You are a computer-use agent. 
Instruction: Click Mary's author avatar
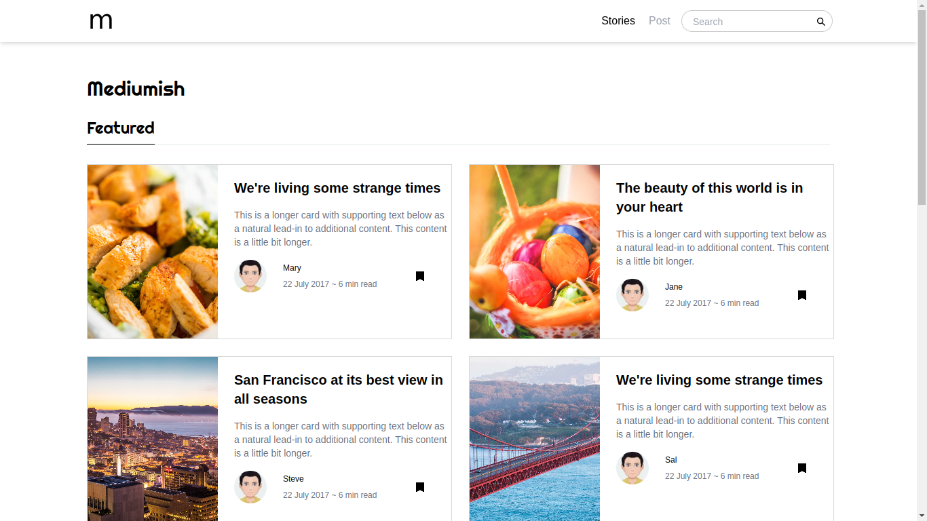[250, 276]
